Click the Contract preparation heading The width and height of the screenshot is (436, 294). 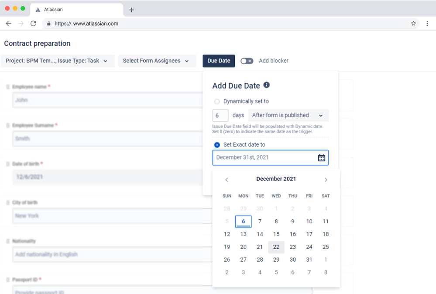point(37,43)
